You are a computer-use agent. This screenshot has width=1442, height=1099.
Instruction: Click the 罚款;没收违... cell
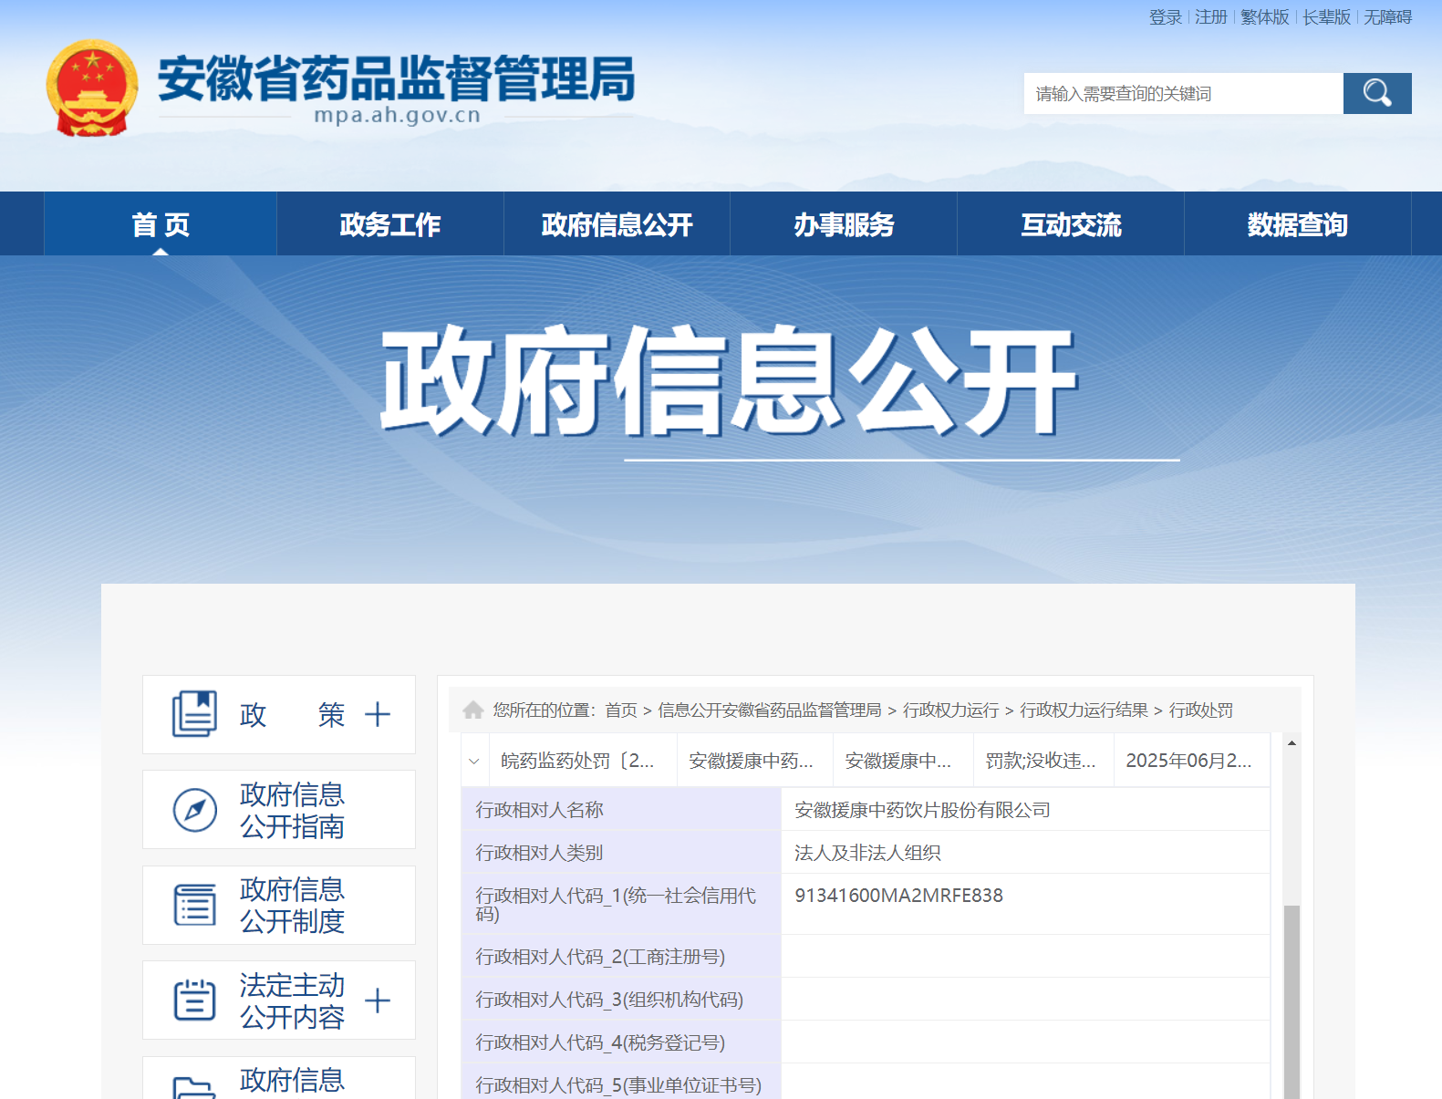click(x=1044, y=761)
